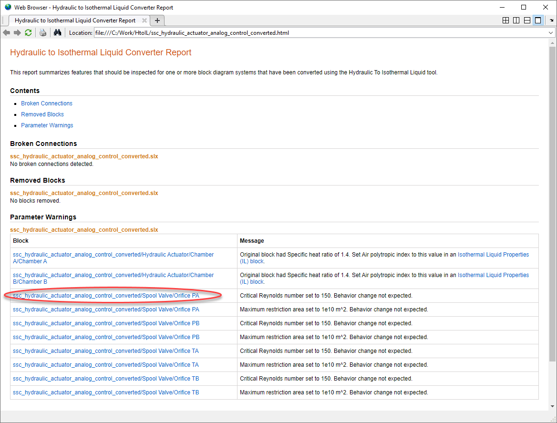Screen dimensions: 557x423
Task: Select the single-pane maximized layout
Action: click(538, 21)
